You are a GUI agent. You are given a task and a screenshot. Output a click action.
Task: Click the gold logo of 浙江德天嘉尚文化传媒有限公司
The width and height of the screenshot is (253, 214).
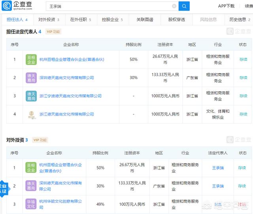tap(32, 115)
